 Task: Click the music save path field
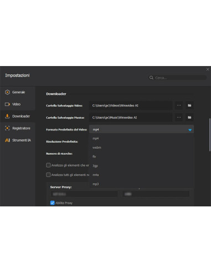pyautogui.click(x=131, y=118)
